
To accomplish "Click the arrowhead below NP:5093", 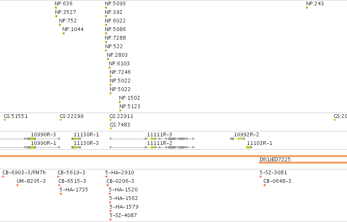I will [x=106, y=8].
